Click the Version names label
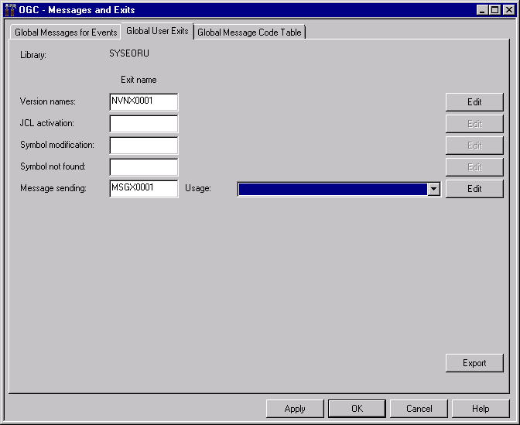The width and height of the screenshot is (520, 425). (x=48, y=101)
